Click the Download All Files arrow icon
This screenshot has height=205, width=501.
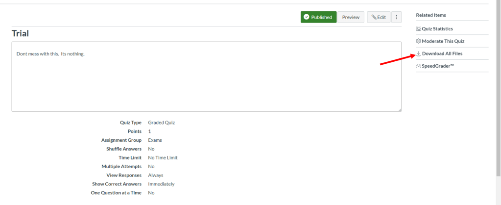[x=419, y=53]
